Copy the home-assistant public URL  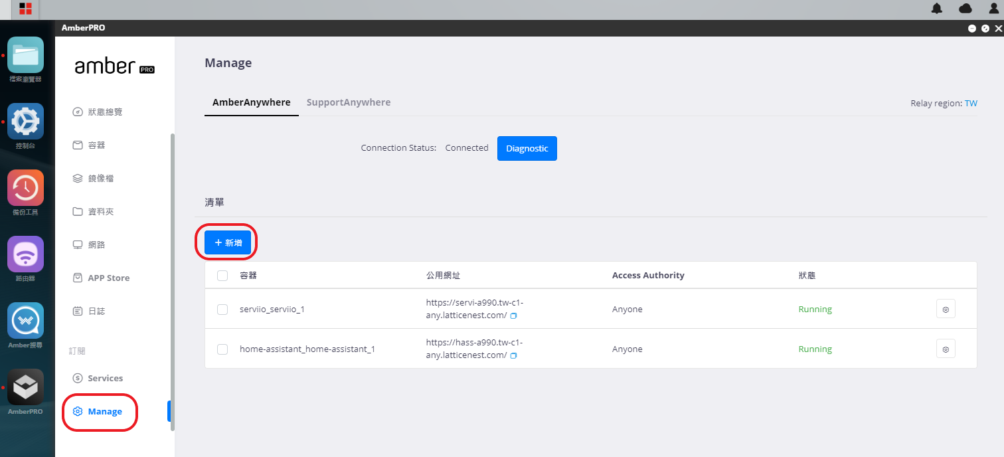(x=513, y=355)
